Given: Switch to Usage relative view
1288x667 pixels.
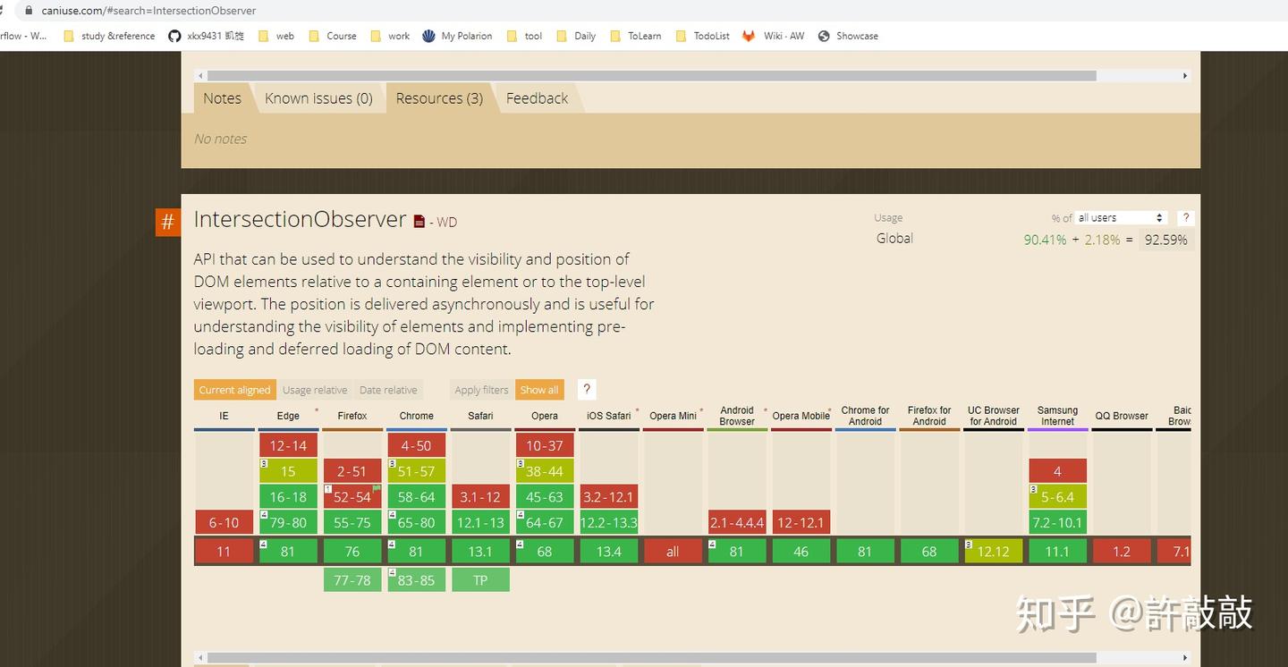Looking at the screenshot, I should pos(315,390).
